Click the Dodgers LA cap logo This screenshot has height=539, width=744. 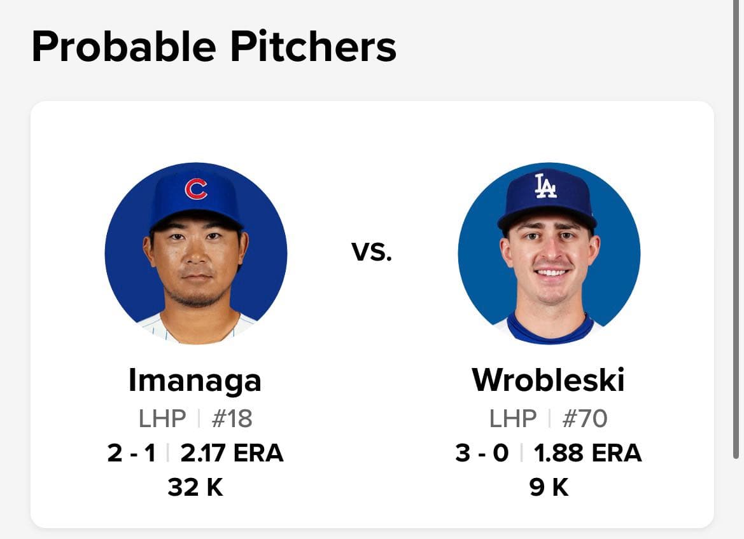[x=545, y=186]
